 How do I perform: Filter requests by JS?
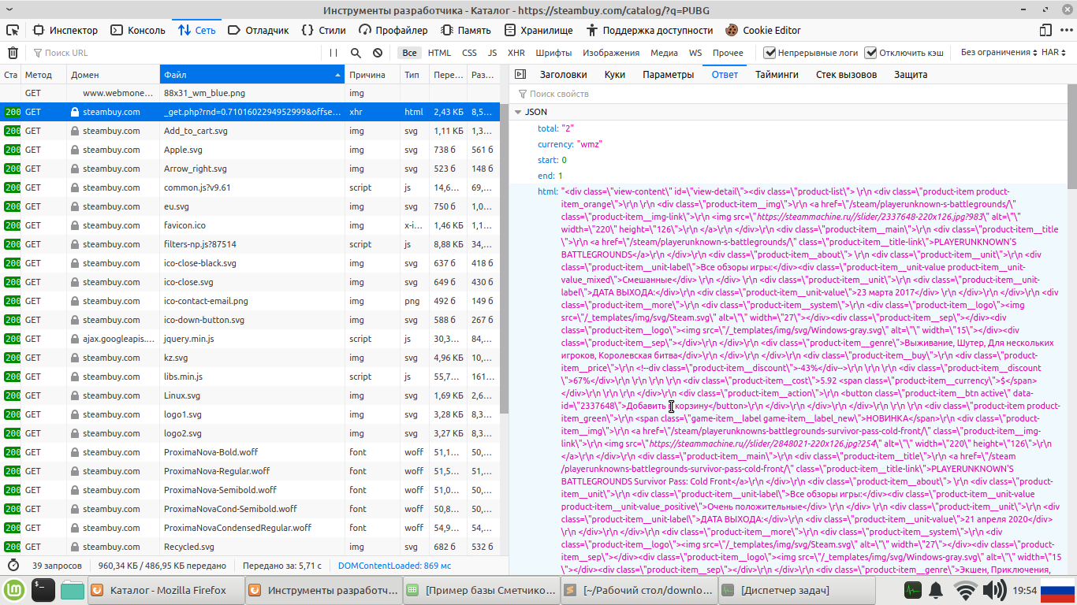click(492, 53)
